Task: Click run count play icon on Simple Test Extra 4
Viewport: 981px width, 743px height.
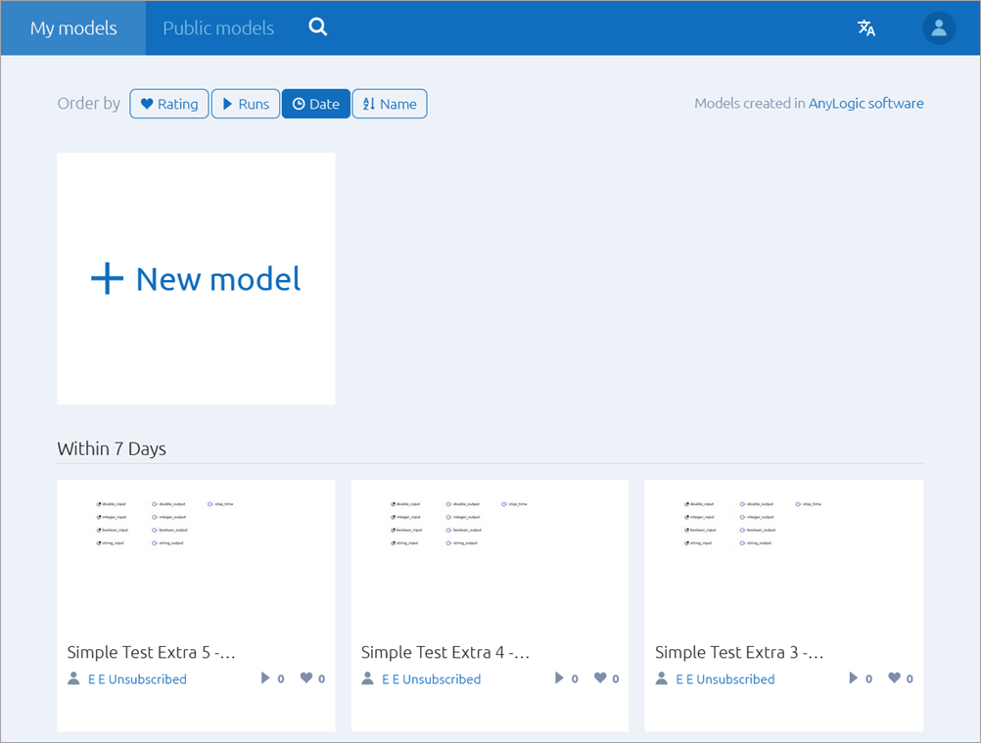Action: [559, 677]
